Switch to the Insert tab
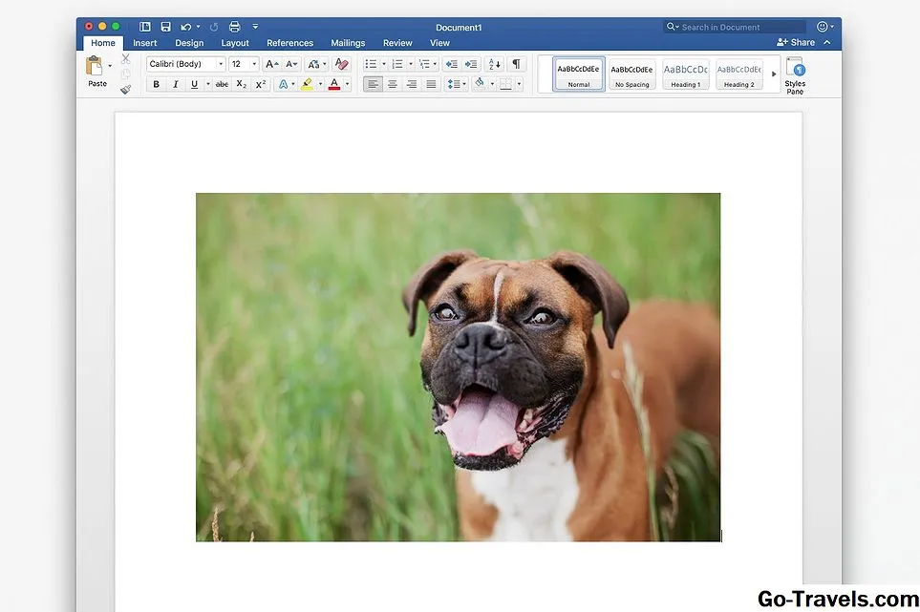Image resolution: width=920 pixels, height=612 pixels. [x=145, y=43]
